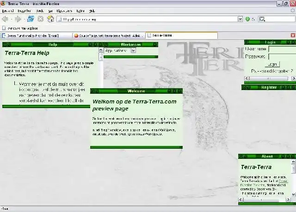296x212 pixels.
Task: Reload the page with the Refresh icon
Action: [x=31, y=19]
